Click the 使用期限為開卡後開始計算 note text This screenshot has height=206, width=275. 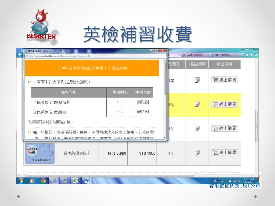coord(50,122)
